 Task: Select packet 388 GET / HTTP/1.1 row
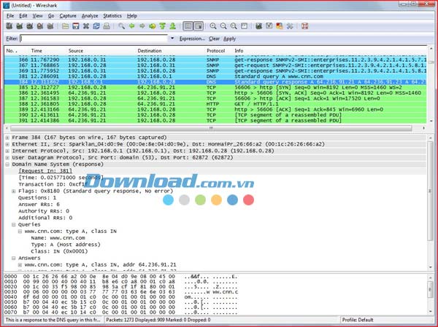tap(215, 104)
